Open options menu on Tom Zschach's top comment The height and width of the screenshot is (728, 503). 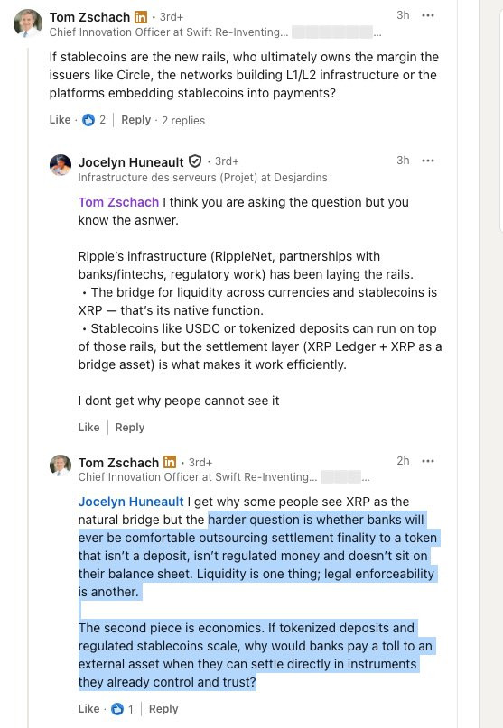[x=427, y=15]
